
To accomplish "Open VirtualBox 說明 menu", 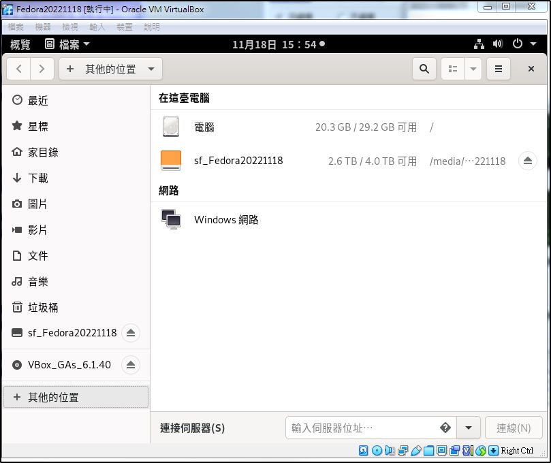I will (152, 27).
